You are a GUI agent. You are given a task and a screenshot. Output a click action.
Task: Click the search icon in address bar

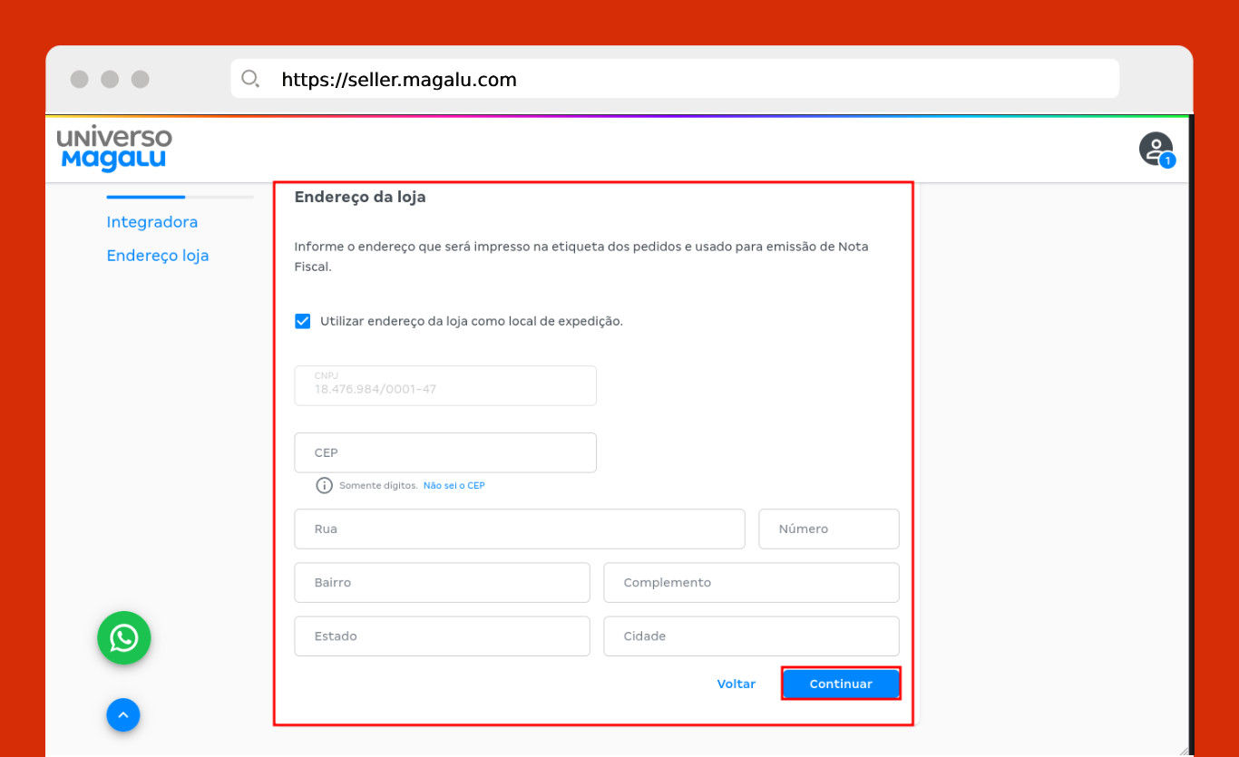point(251,79)
